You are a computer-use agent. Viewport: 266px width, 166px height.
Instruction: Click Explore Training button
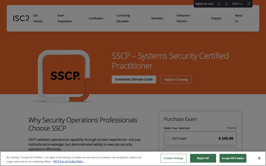[176, 79]
